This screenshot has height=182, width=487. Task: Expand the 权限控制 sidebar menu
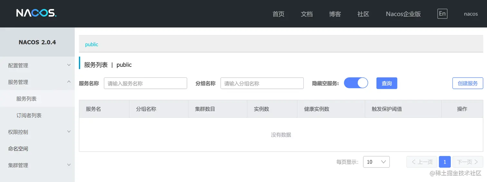[x=37, y=132]
